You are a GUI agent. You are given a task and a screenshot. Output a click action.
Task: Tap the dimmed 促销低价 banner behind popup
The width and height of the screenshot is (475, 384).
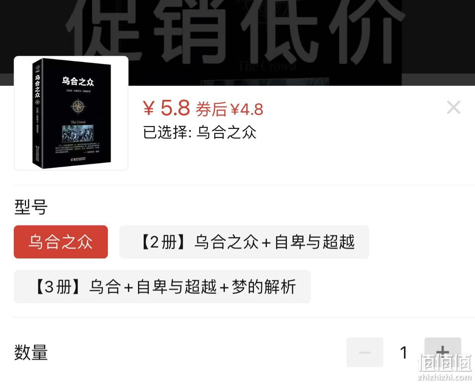click(x=237, y=31)
